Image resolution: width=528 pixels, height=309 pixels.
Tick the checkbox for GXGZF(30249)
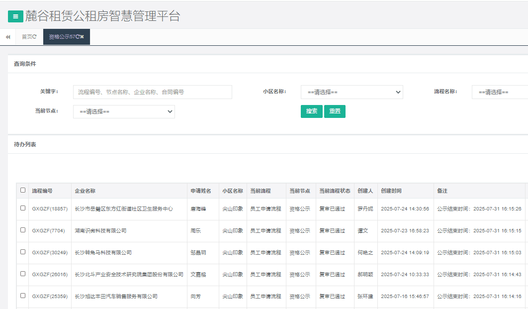(x=23, y=252)
